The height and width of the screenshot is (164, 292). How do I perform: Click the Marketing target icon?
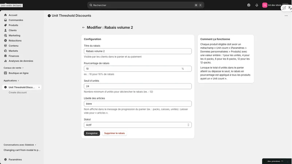click(5, 35)
